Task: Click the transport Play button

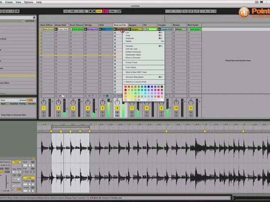Action: coord(87,11)
